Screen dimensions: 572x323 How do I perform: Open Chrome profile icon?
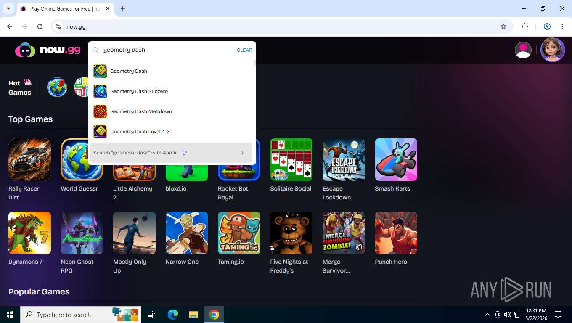[x=547, y=26]
